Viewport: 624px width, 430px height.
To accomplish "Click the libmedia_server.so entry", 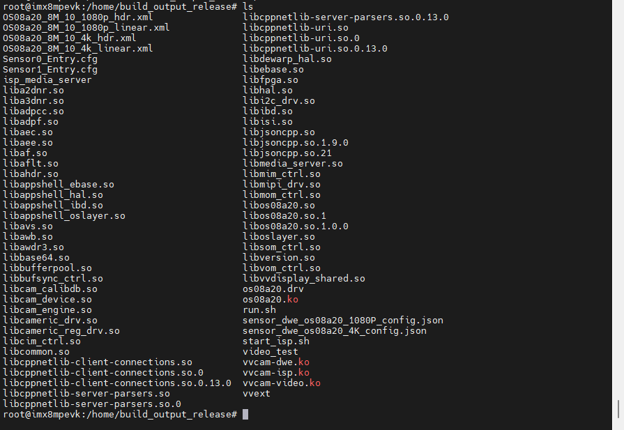I will tap(293, 164).
